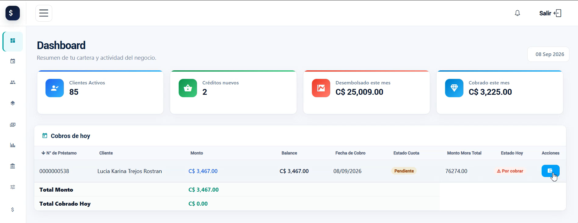Click the Cobrado este mes diamond icon
578x223 pixels.
pyautogui.click(x=454, y=88)
